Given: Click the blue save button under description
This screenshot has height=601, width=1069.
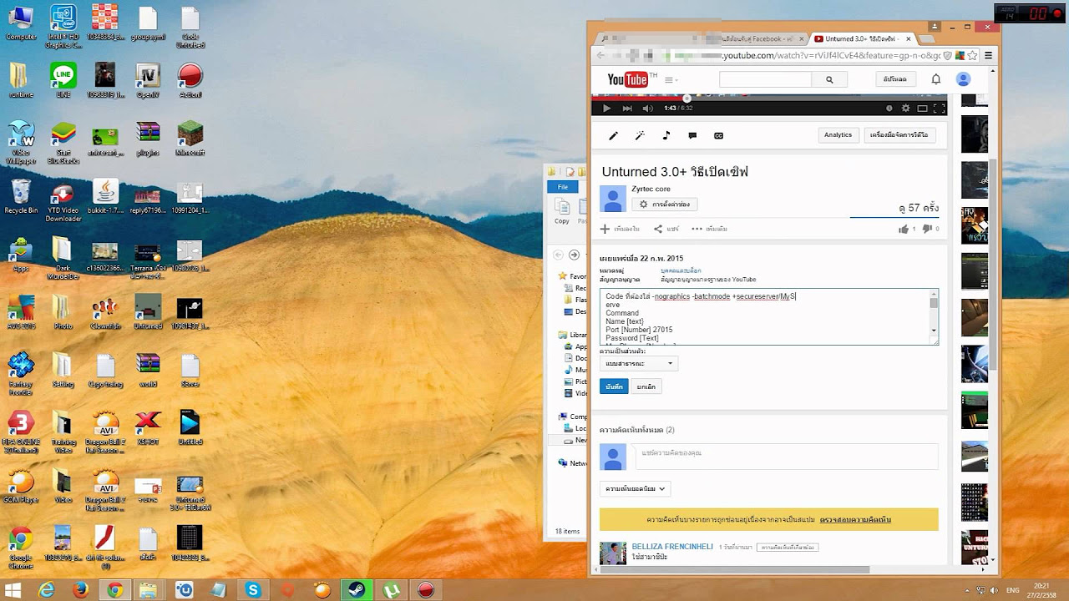Looking at the screenshot, I should pos(614,386).
